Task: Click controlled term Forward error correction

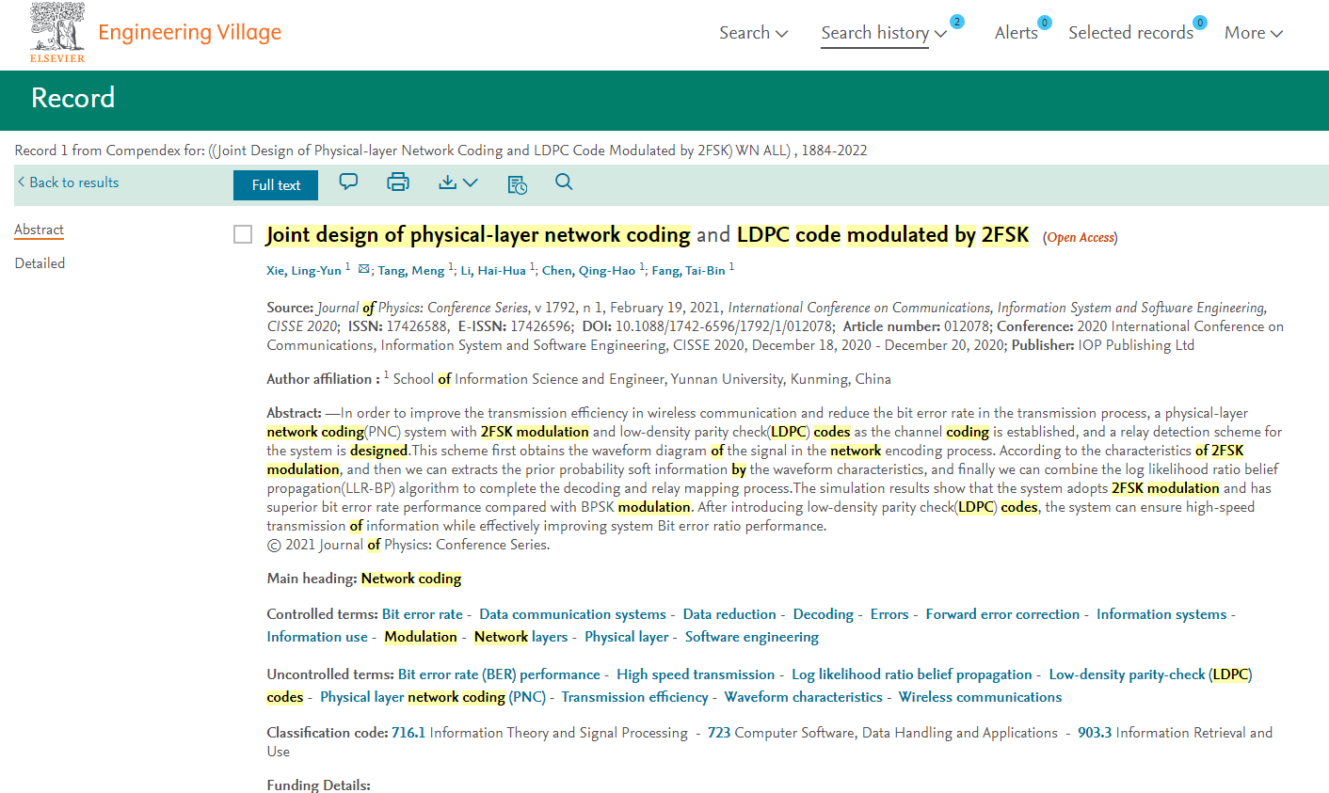Action: [1002, 614]
